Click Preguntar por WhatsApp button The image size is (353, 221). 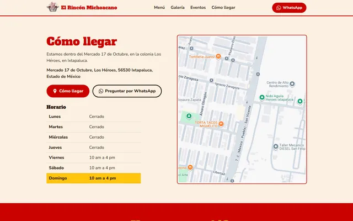[x=127, y=91]
